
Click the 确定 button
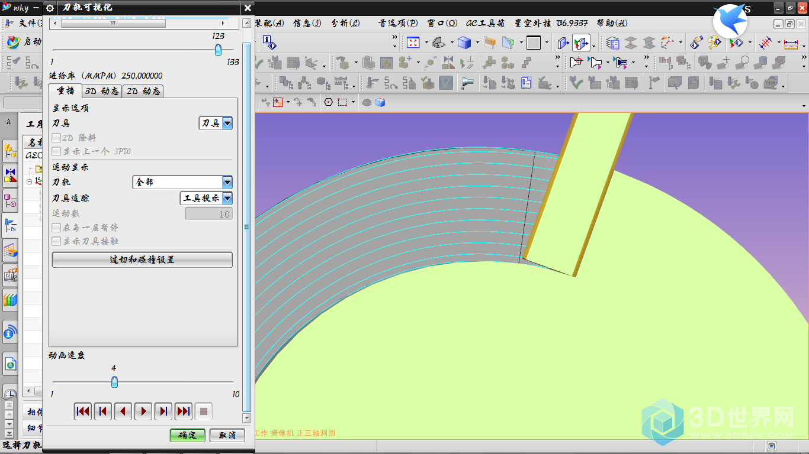(x=188, y=435)
